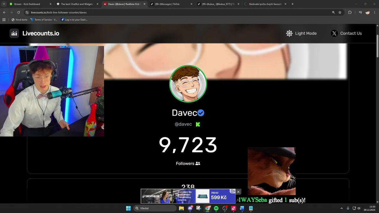
Task: Open OBS Studio from the taskbar
Action: point(225,208)
